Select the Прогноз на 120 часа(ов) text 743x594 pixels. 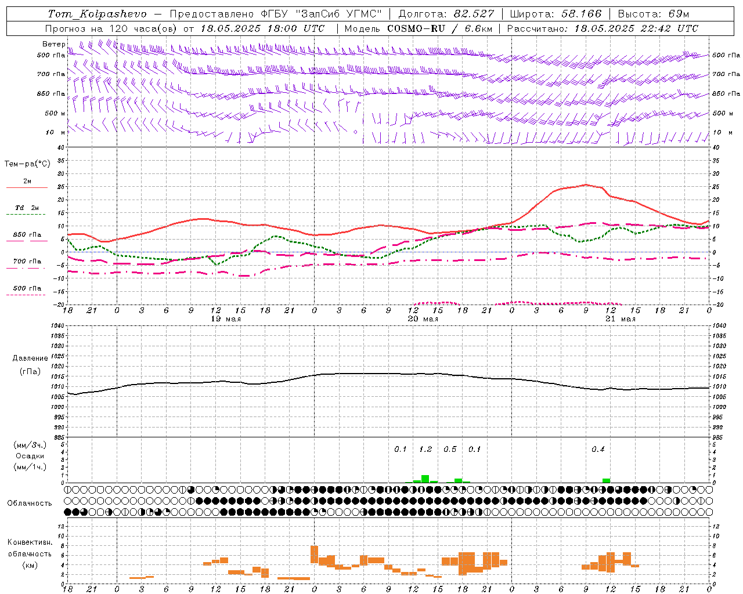pyautogui.click(x=111, y=28)
